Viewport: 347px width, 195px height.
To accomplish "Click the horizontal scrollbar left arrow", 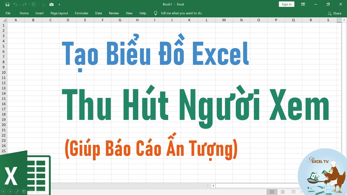I will (x=213, y=186).
